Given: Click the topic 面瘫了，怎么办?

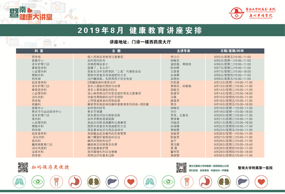Looking at the screenshot, I should 99,68.
